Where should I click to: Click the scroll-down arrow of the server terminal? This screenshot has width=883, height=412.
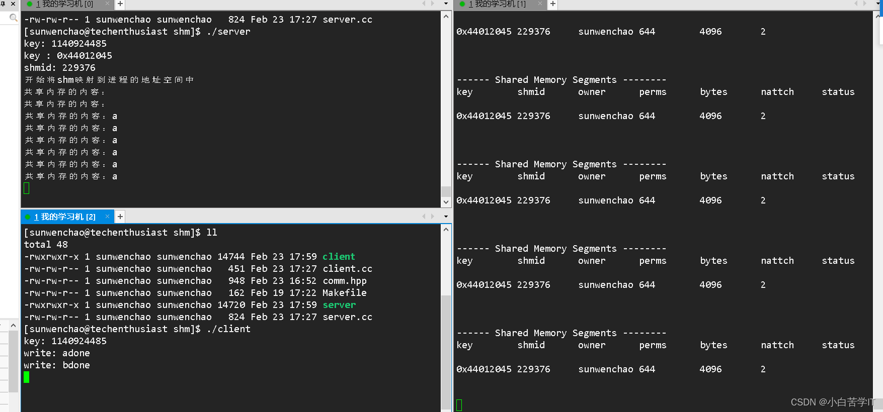click(446, 202)
